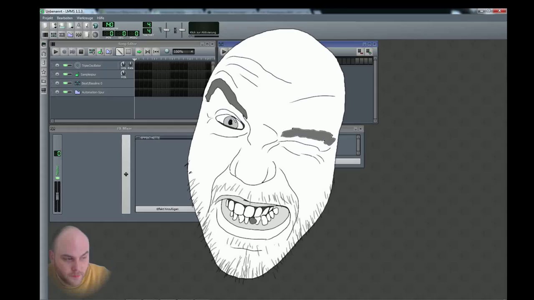Open the Beat/Bassline 0 track actions gear
Image resolution: width=534 pixels, height=300 pixels.
pyautogui.click(x=57, y=83)
